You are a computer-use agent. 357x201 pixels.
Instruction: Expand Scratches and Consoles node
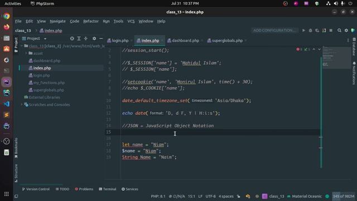coord(22,104)
